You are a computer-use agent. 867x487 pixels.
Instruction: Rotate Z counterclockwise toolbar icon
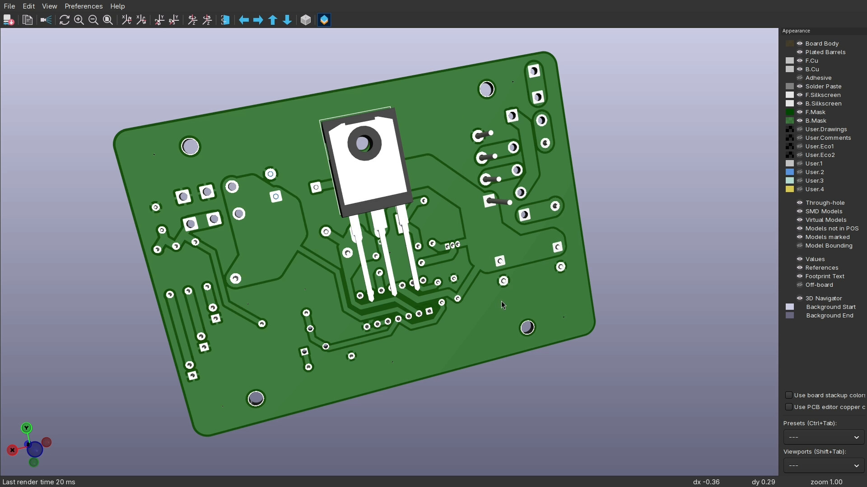[207, 20]
